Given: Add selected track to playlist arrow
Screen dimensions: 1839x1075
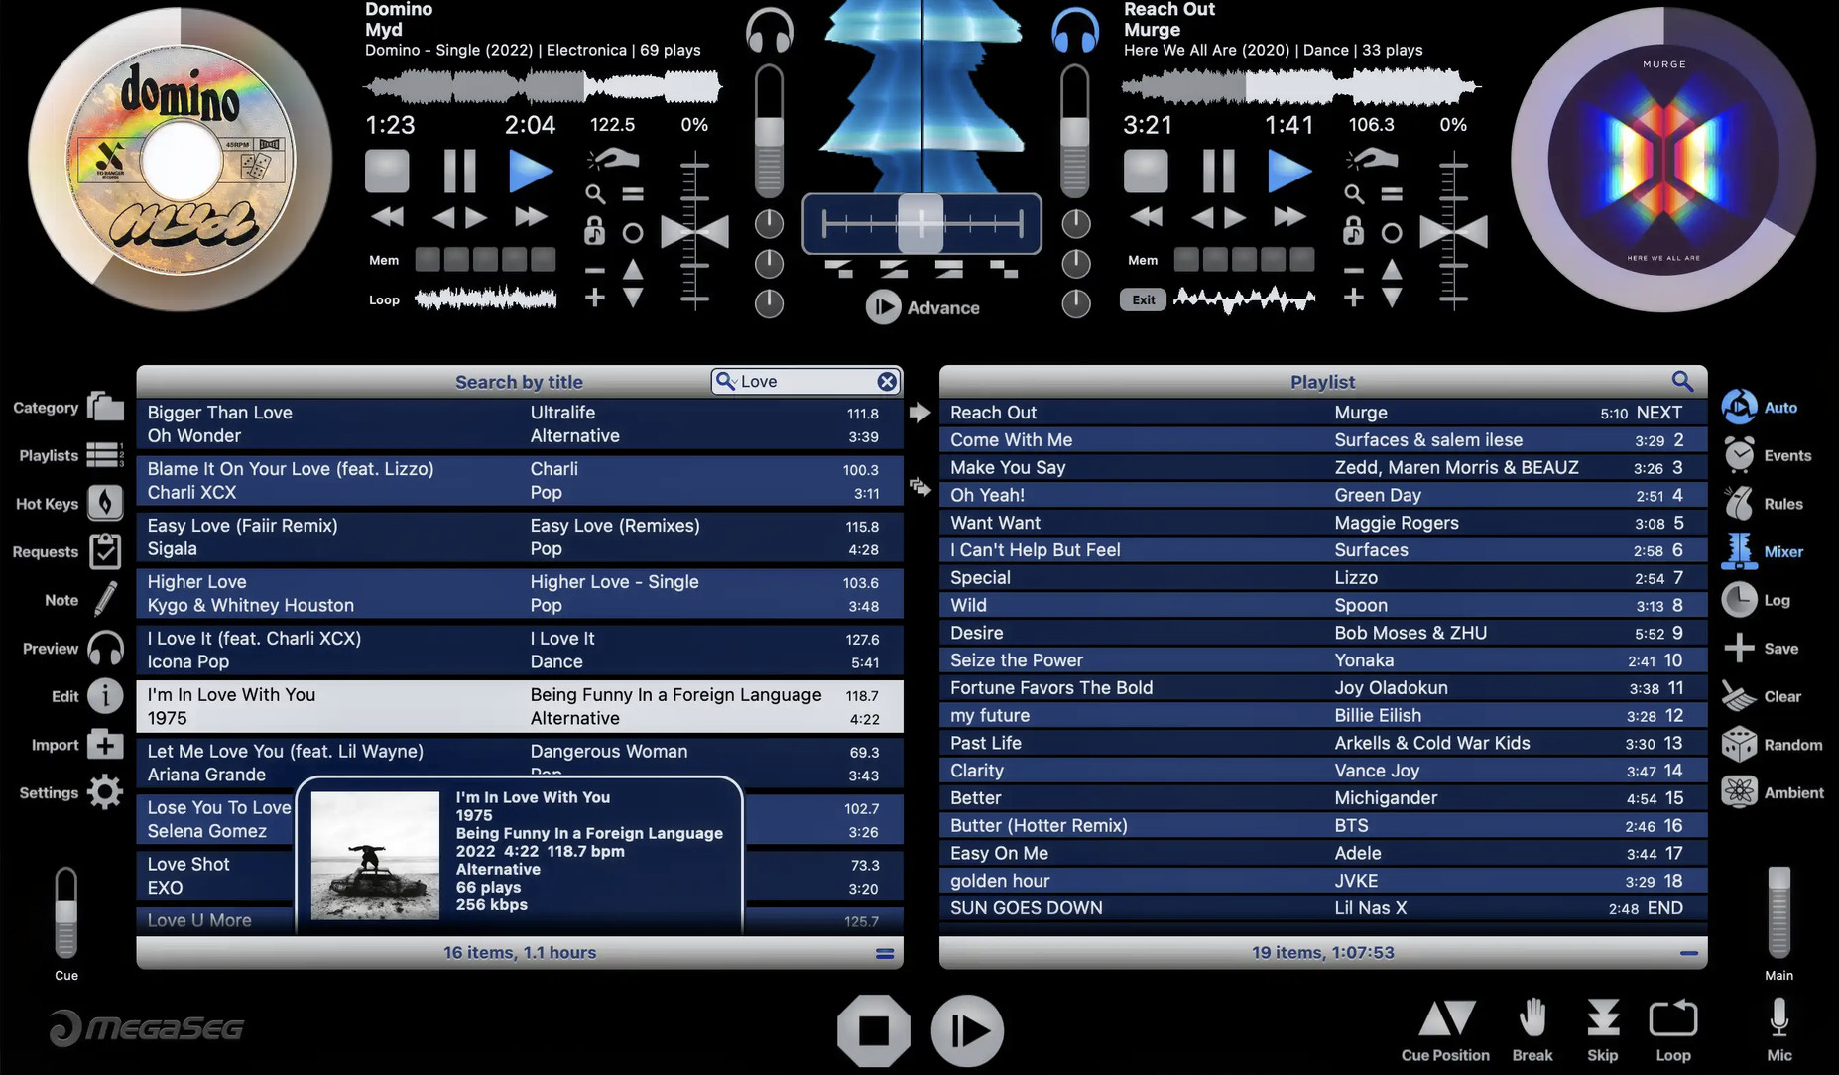Looking at the screenshot, I should 920,412.
